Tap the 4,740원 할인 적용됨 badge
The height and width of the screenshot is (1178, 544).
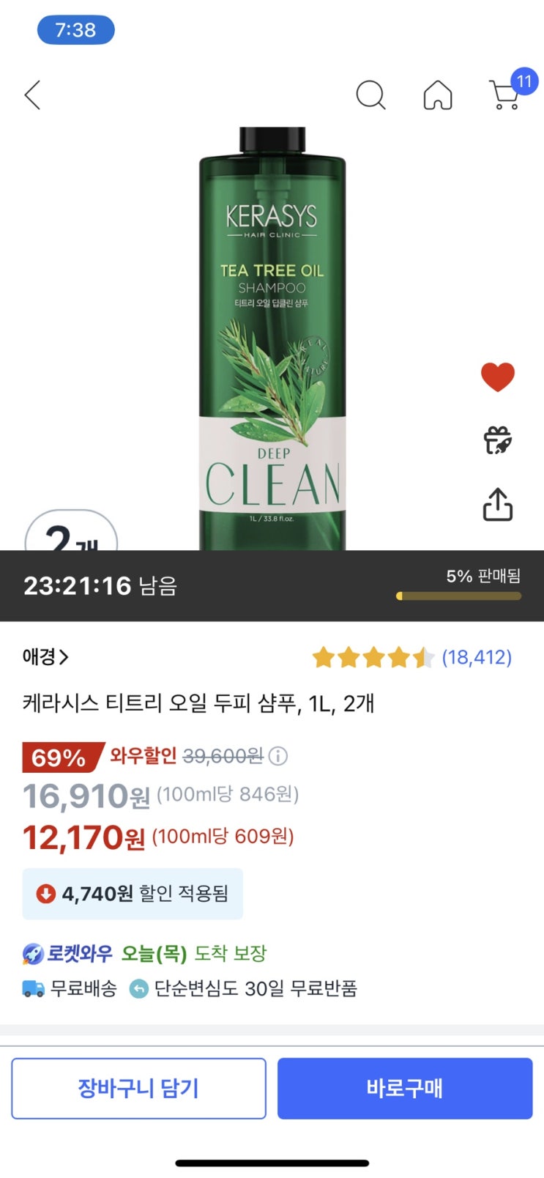[133, 894]
